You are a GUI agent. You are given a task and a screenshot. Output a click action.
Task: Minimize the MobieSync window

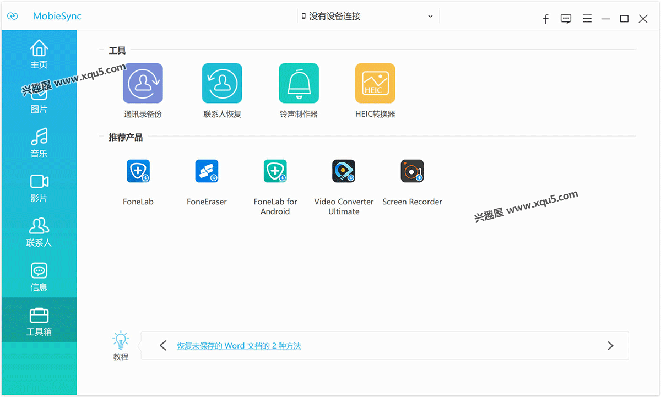605,19
